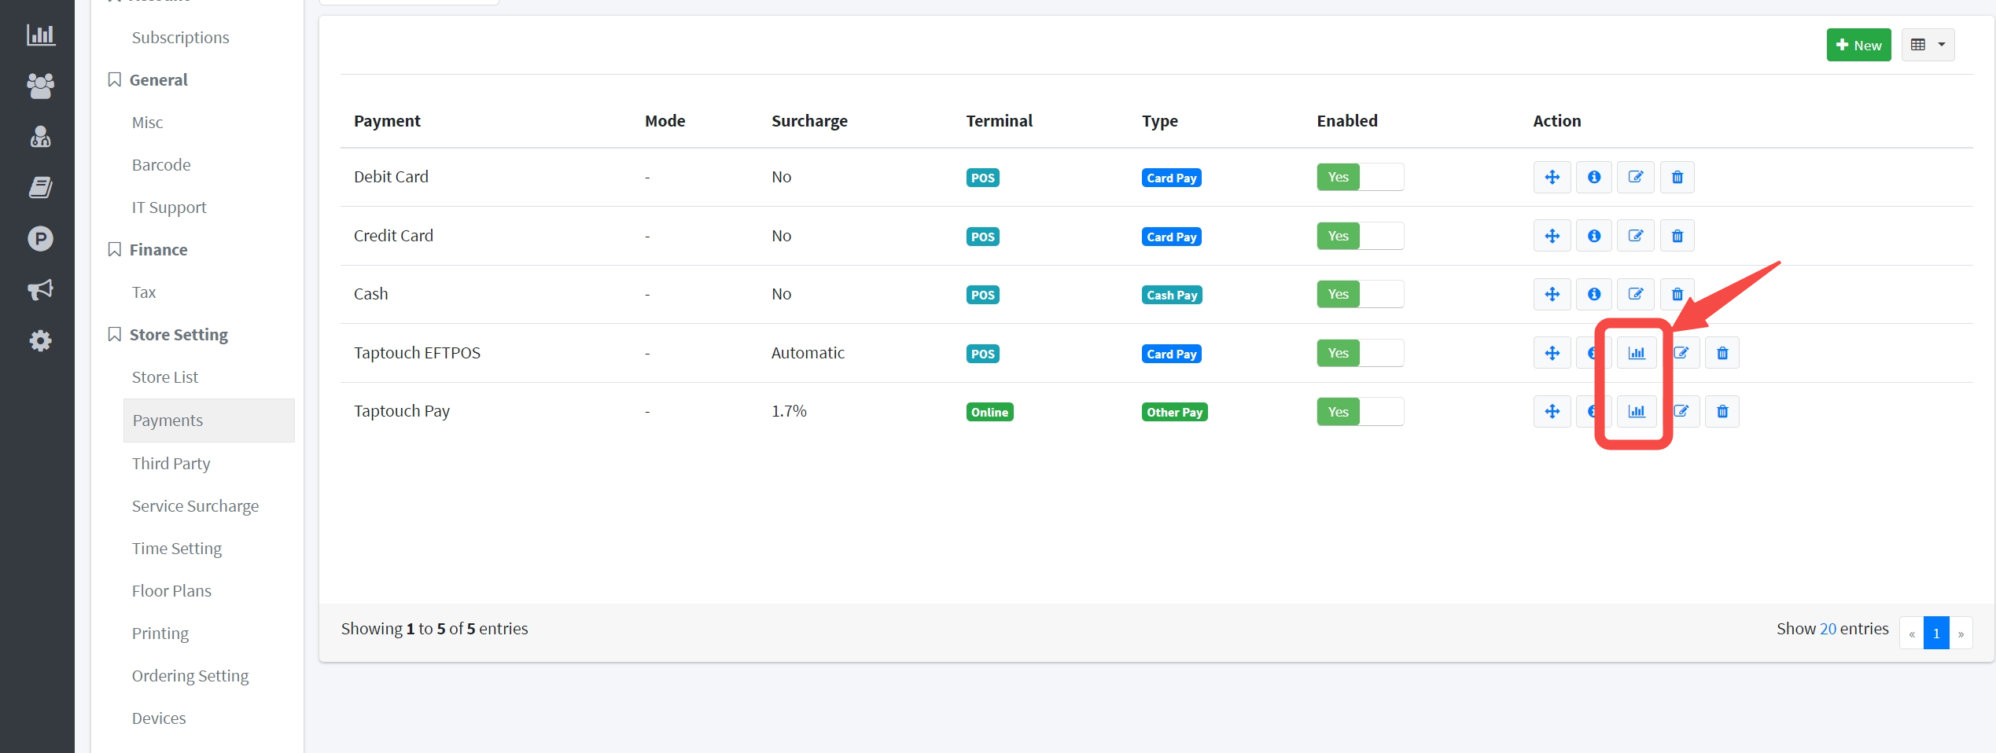This screenshot has height=753, width=1996.
Task: Open the table columns dropdown button
Action: point(1927,46)
